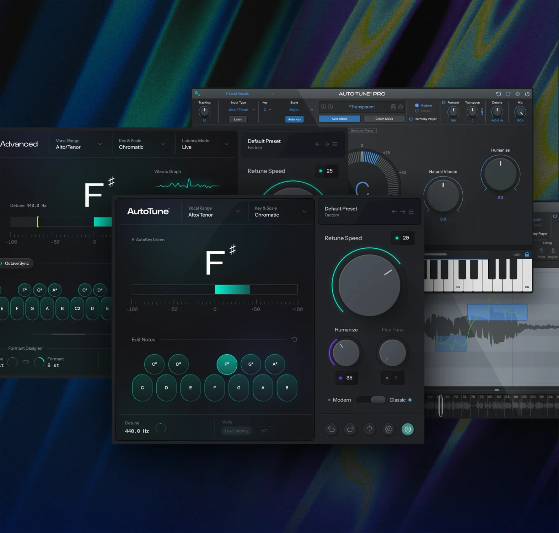The height and width of the screenshot is (533, 559).
Task: Click the Retune Speed value field showing 20
Action: 403,238
